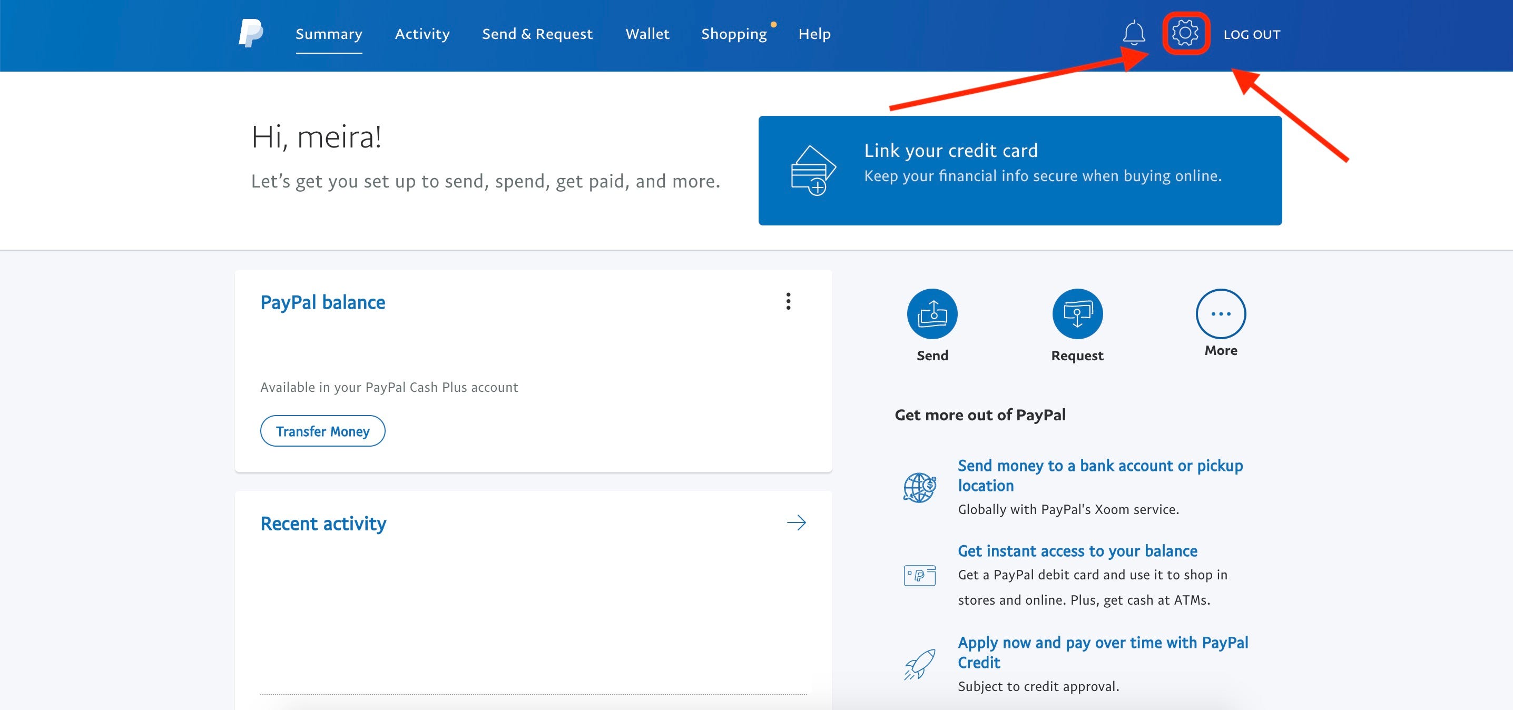Open Send & Request tab

point(537,34)
